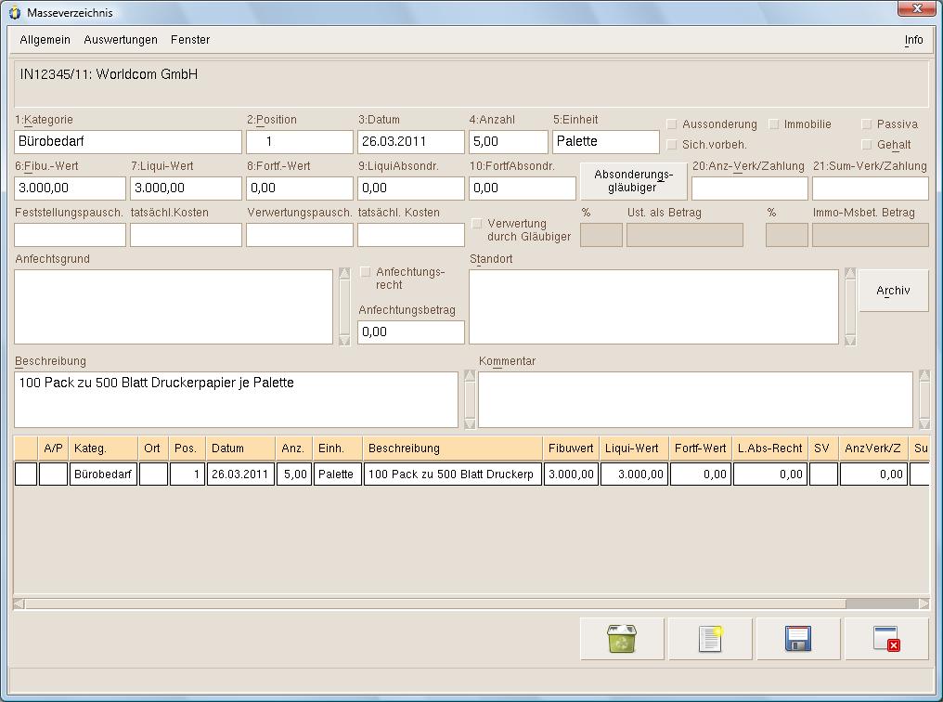
Task: Enable the Gehalt checkbox
Action: pos(867,145)
